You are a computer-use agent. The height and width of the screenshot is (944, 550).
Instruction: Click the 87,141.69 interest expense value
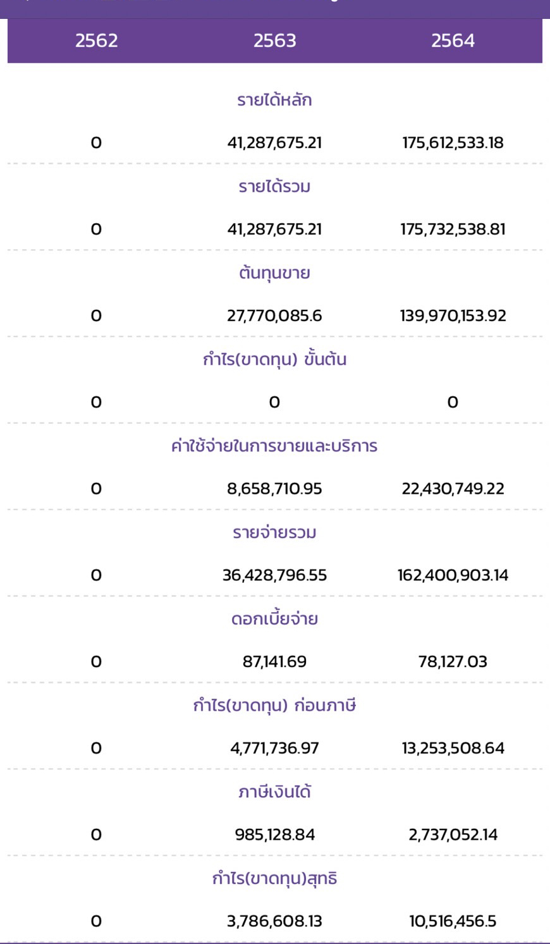coord(274,662)
